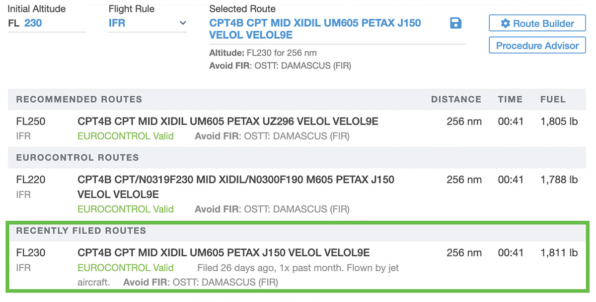The height and width of the screenshot is (302, 596).
Task: Click the Fuel column header
Action: pyautogui.click(x=553, y=99)
